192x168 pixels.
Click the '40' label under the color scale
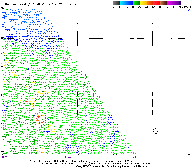pyautogui.click(x=167, y=7)
